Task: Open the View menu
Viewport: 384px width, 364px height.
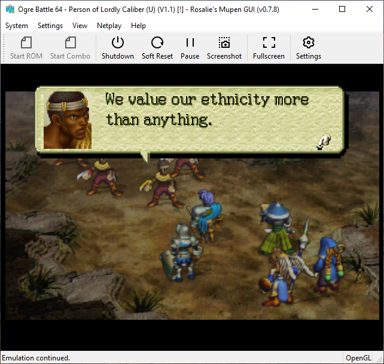Action: point(80,26)
